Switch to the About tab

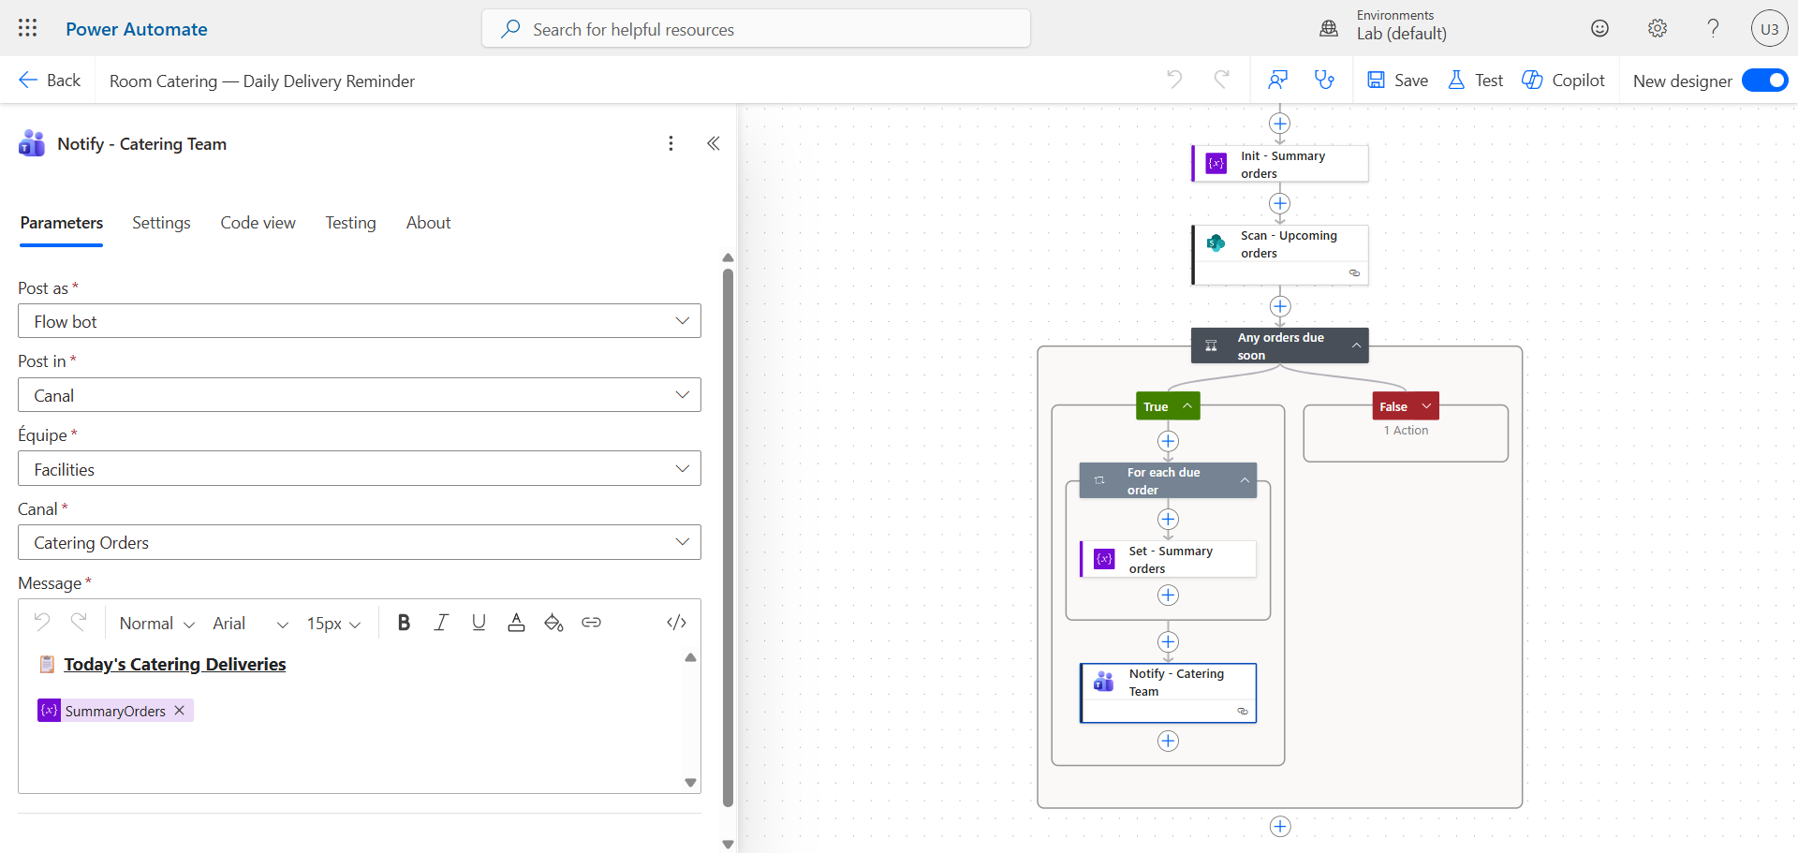pyautogui.click(x=429, y=223)
